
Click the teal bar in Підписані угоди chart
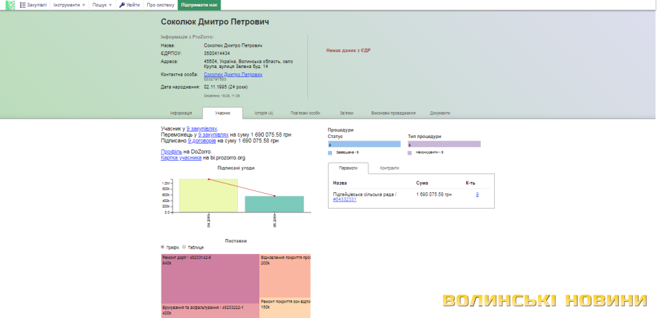point(274,203)
